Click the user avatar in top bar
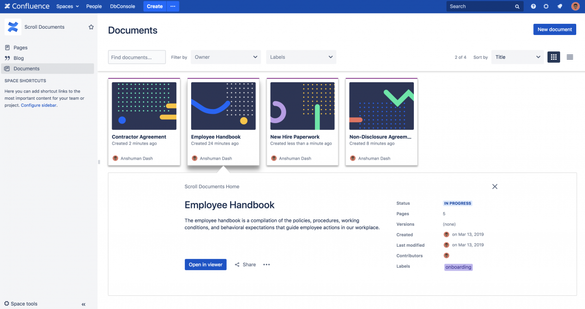Screen dimensions: 585x309 575,6
